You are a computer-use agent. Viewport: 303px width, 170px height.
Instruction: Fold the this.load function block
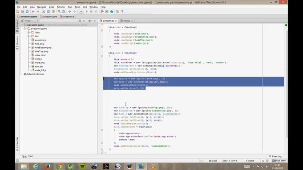coord(102,30)
